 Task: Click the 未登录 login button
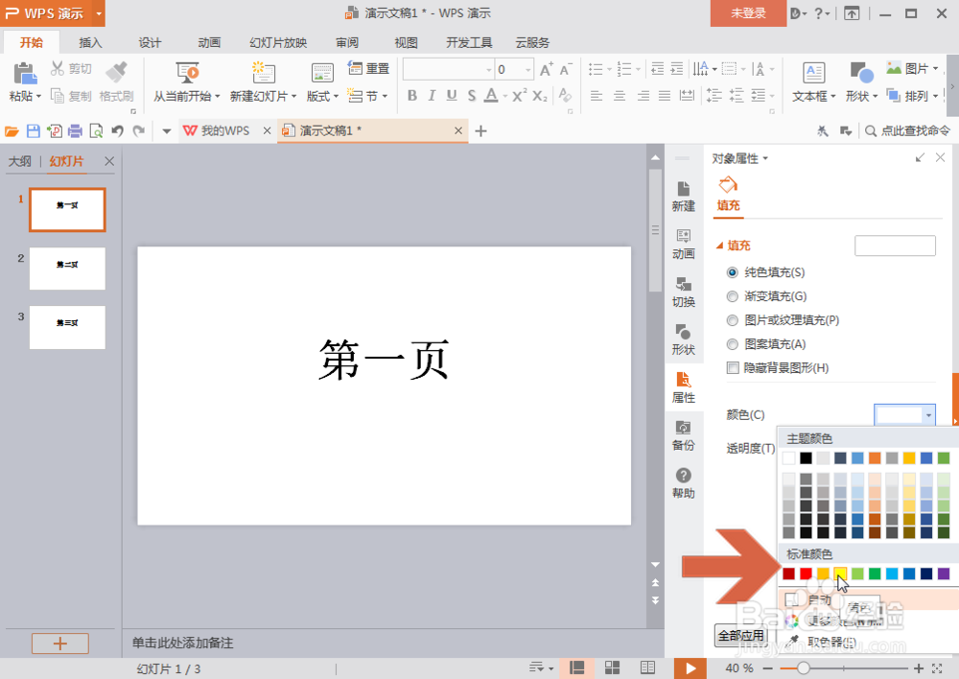click(x=748, y=13)
